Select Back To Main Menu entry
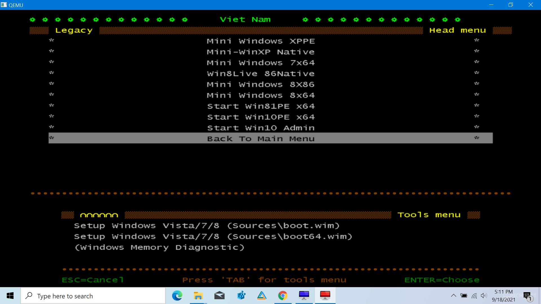Viewport: 541px width, 304px height. click(x=270, y=138)
